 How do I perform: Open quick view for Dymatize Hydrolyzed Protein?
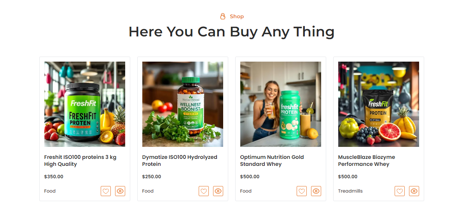[218, 191]
